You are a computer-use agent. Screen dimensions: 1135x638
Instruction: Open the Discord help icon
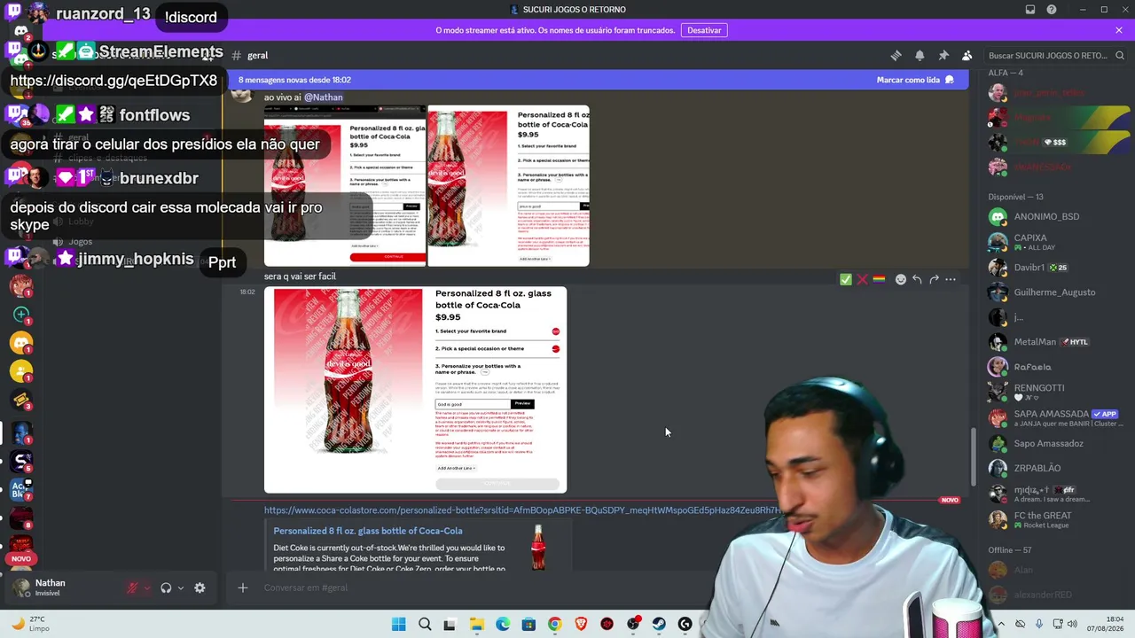point(1052,10)
